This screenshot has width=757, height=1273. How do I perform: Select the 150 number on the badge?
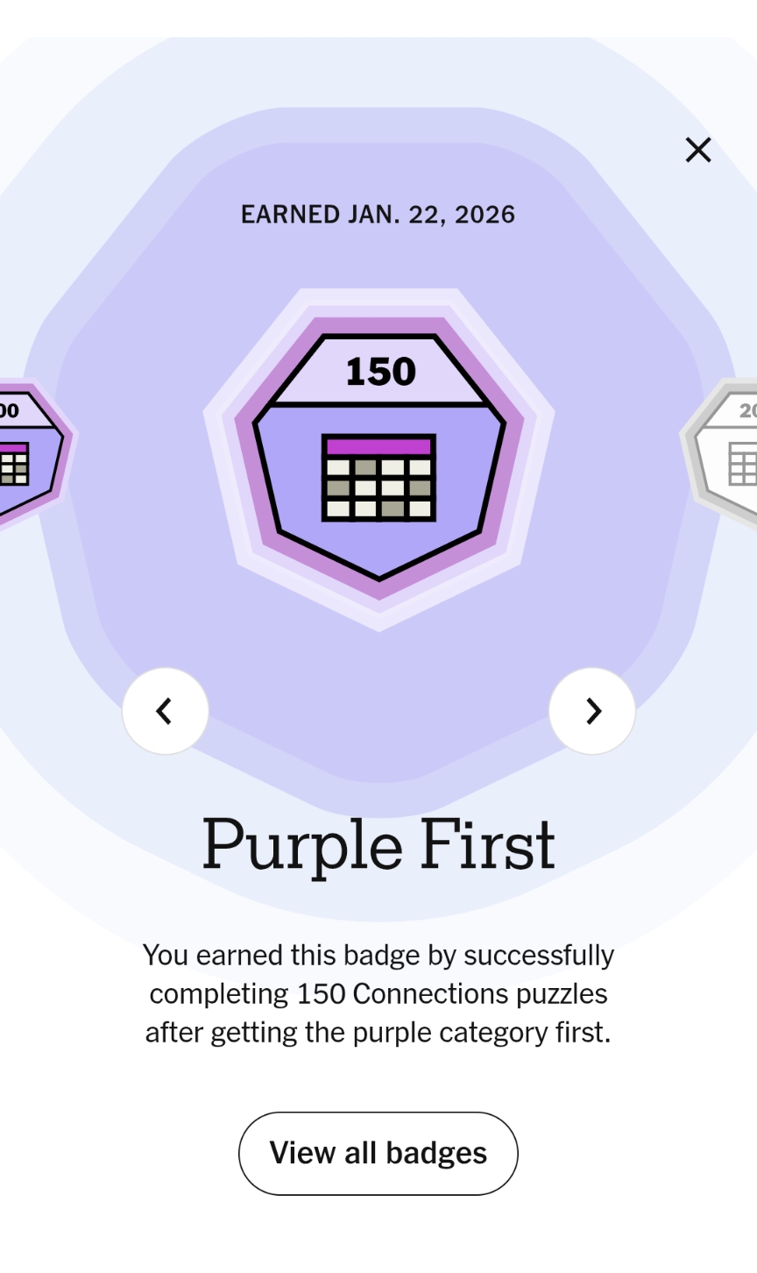click(x=380, y=372)
